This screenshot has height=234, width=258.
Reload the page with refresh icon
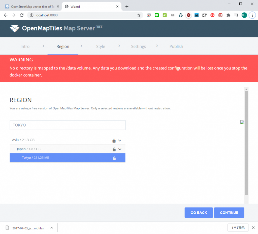pos(22,15)
